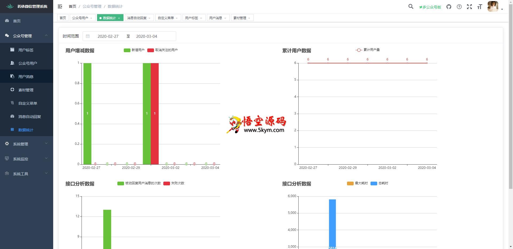
Task: Toggle the 累计用户量 legend series
Action: point(368,50)
